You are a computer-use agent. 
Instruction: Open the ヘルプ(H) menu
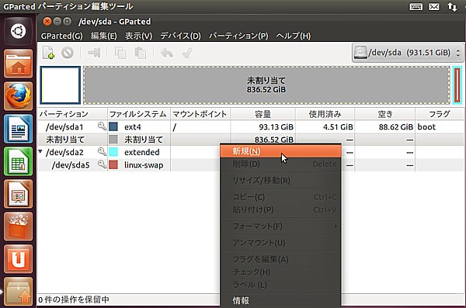294,36
